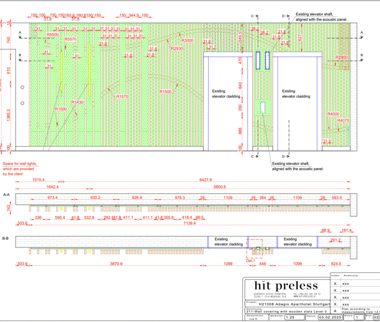Viewport: 380px width, 322px height.
Task: Click the 6427.6 overall dimension
Action: (206, 180)
